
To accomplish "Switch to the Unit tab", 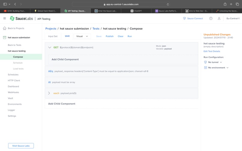I will (x=67, y=36).
